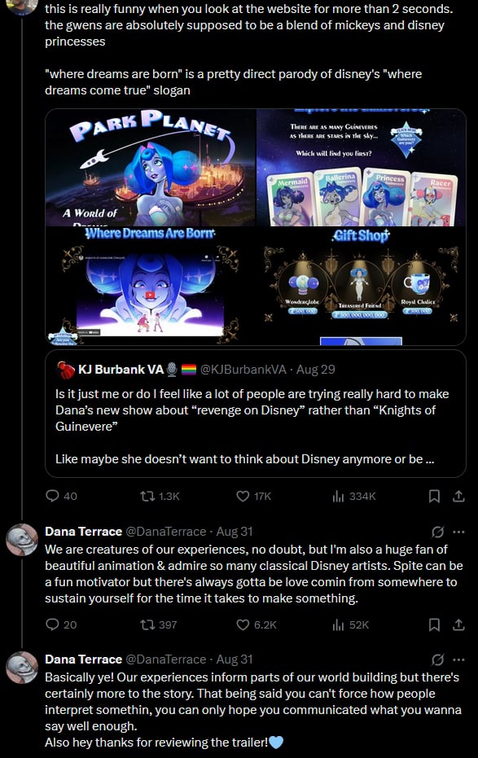Open more options on first Dana Terrace reply

[x=458, y=532]
